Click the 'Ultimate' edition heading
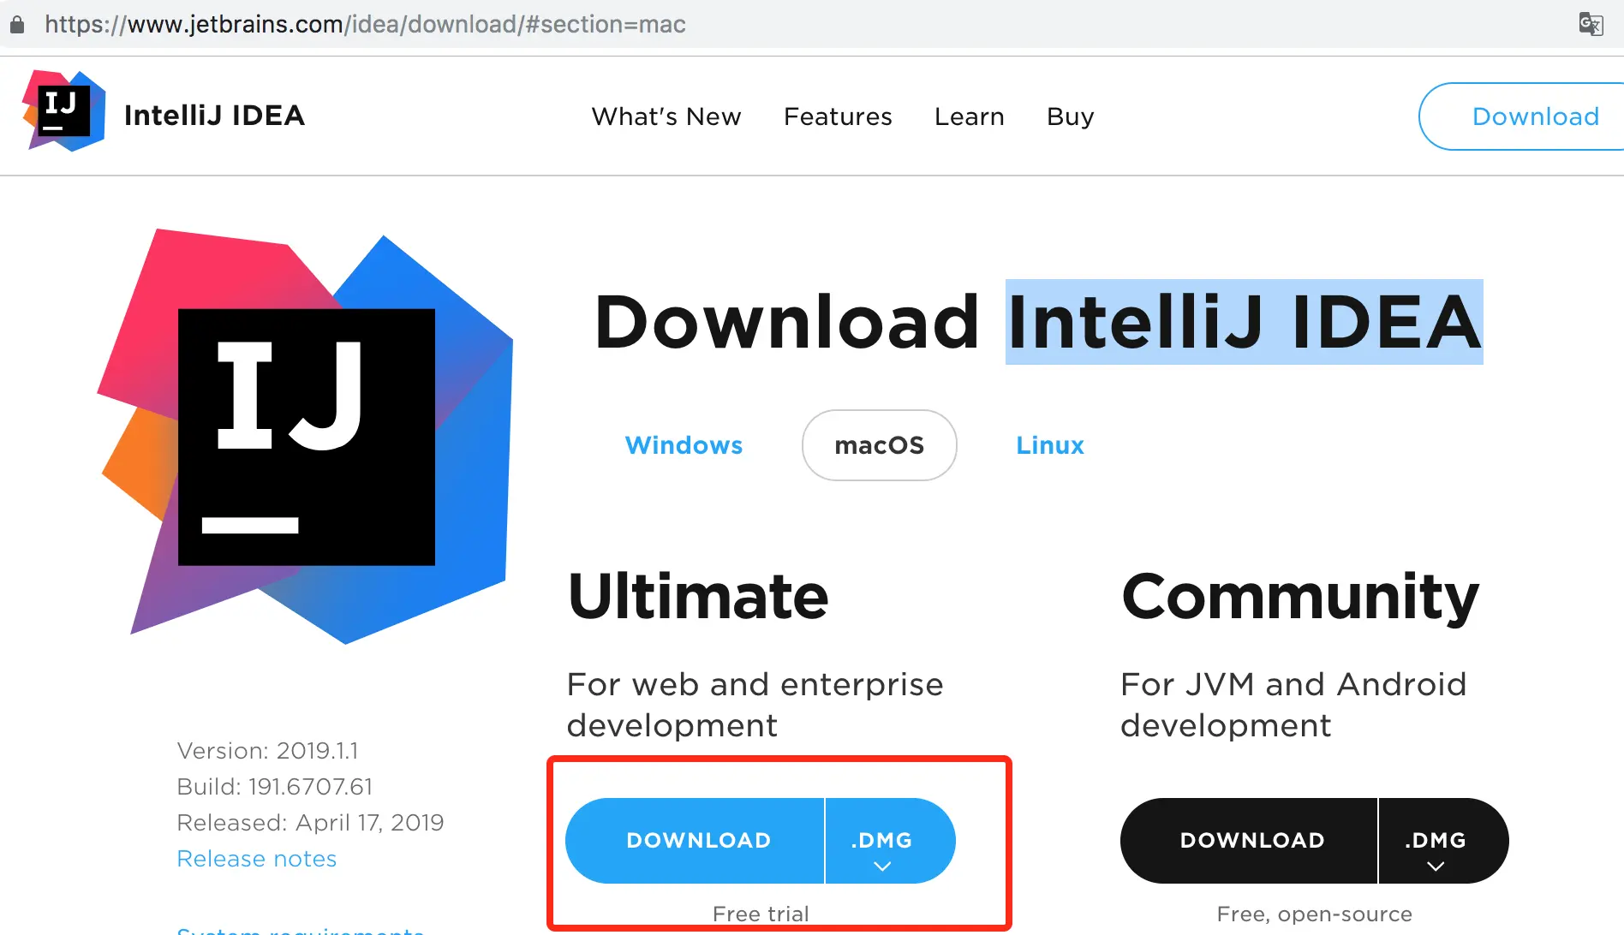Screen dimensions: 1624x935 click(698, 596)
